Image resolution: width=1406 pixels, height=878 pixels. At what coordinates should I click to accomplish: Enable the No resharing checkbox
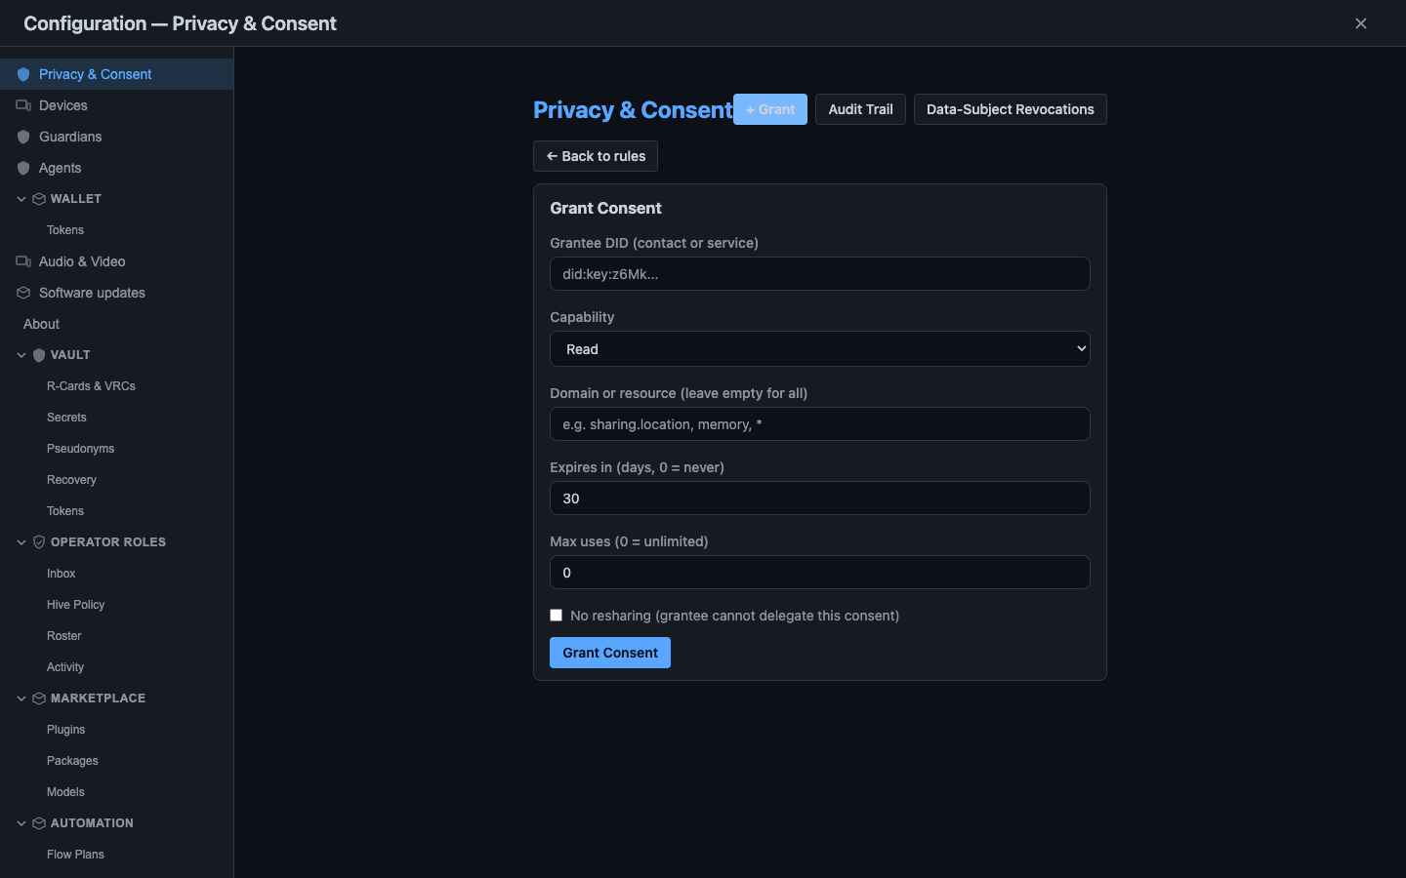557,616
